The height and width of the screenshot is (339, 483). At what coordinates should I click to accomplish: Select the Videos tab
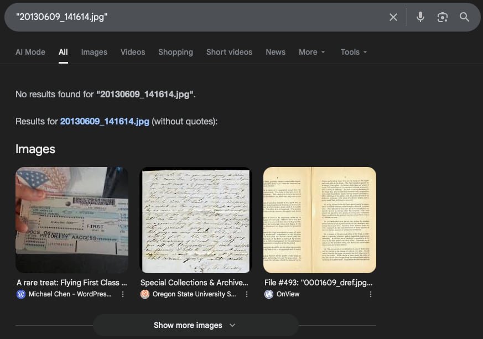[x=133, y=52]
